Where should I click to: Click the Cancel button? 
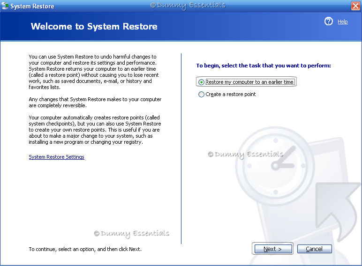click(315, 249)
